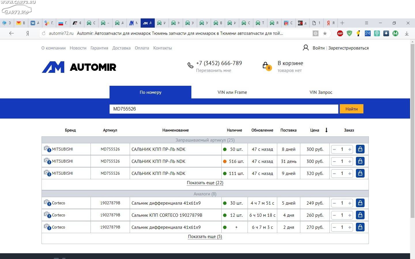This screenshot has height=259, width=415.
Task: Select the По номеру search tab
Action: click(150, 92)
